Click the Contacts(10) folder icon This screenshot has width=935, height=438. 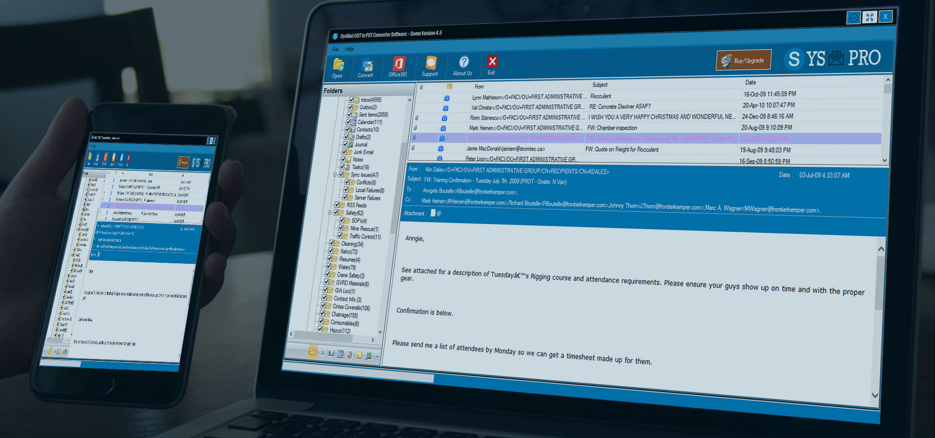coord(353,130)
